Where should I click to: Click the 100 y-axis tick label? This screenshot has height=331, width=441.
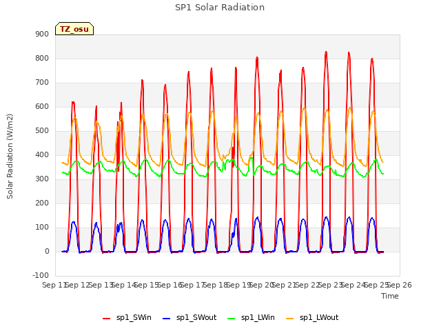42,228
